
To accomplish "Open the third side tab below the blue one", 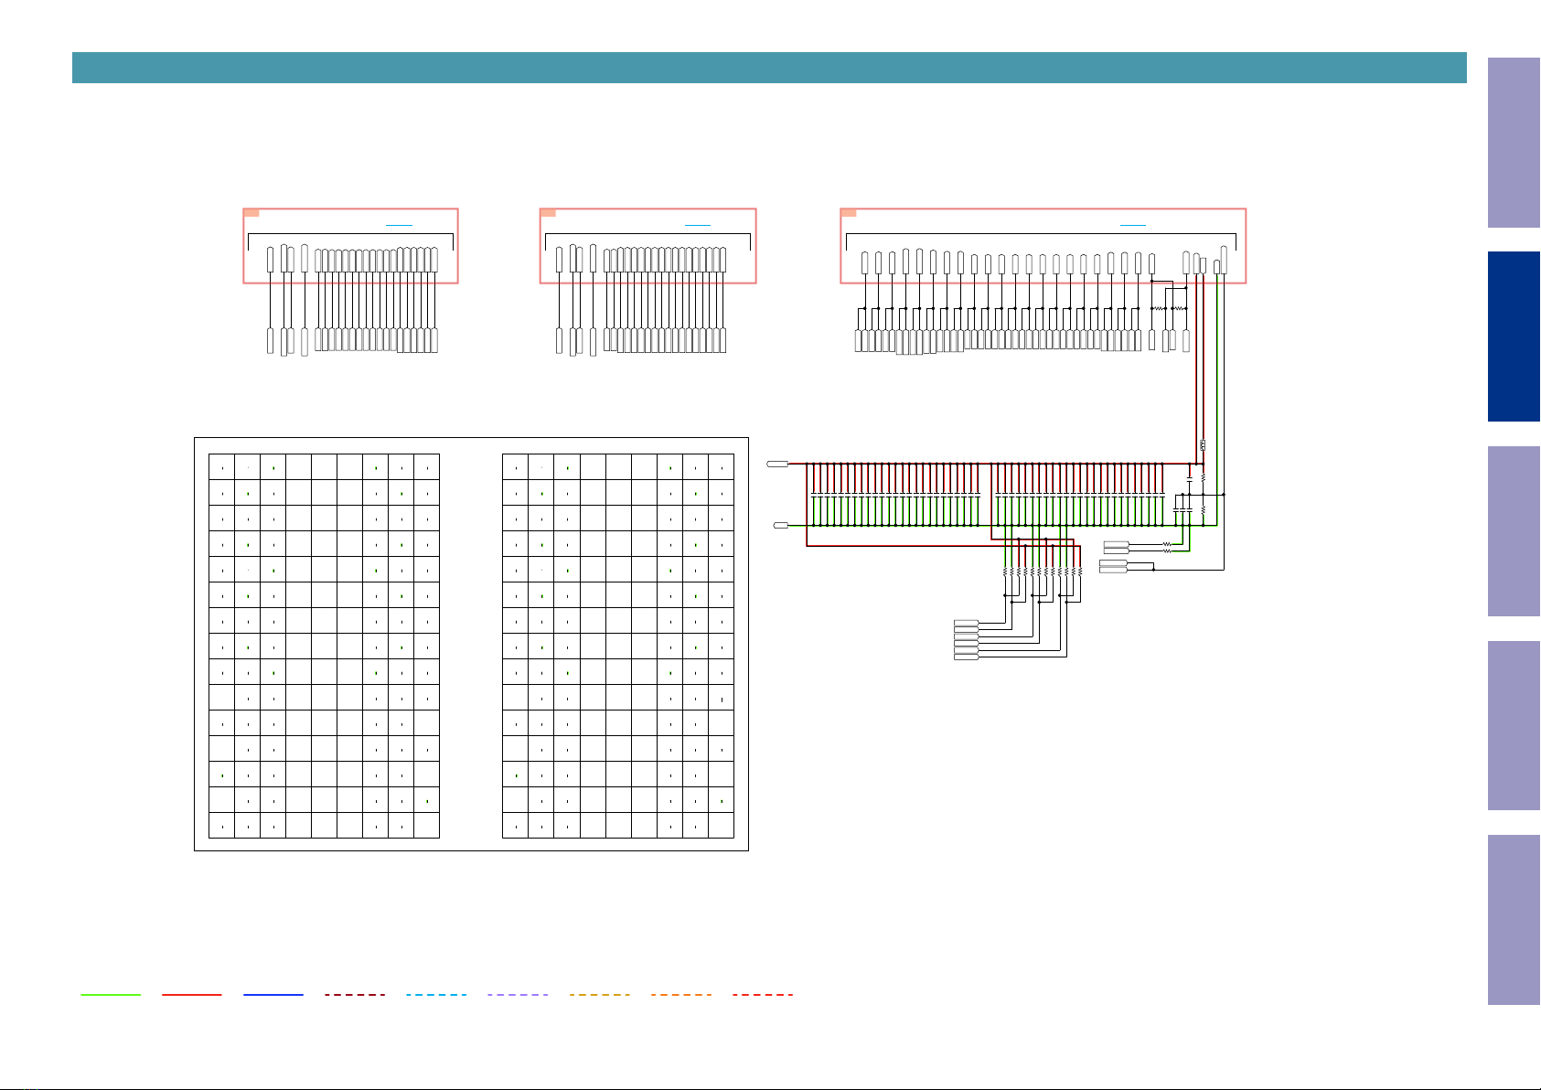I will tap(1514, 920).
